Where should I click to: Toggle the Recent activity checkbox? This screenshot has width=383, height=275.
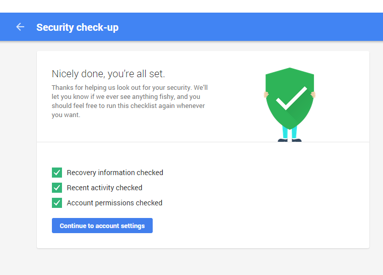tap(57, 188)
